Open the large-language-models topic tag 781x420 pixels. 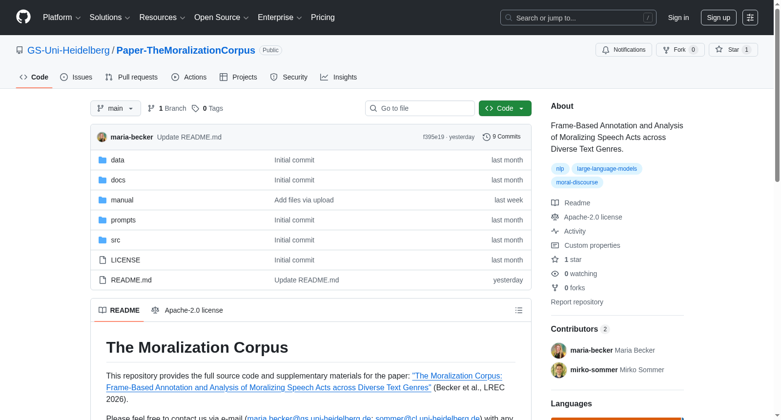[607, 169]
